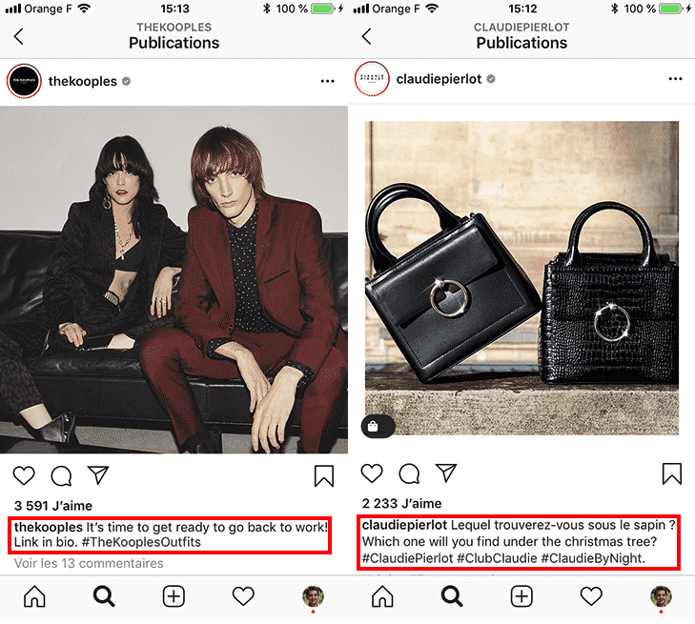The height and width of the screenshot is (624, 695).
Task: Go back from CLAUDIEPIERLOT Publications
Action: pos(366,36)
